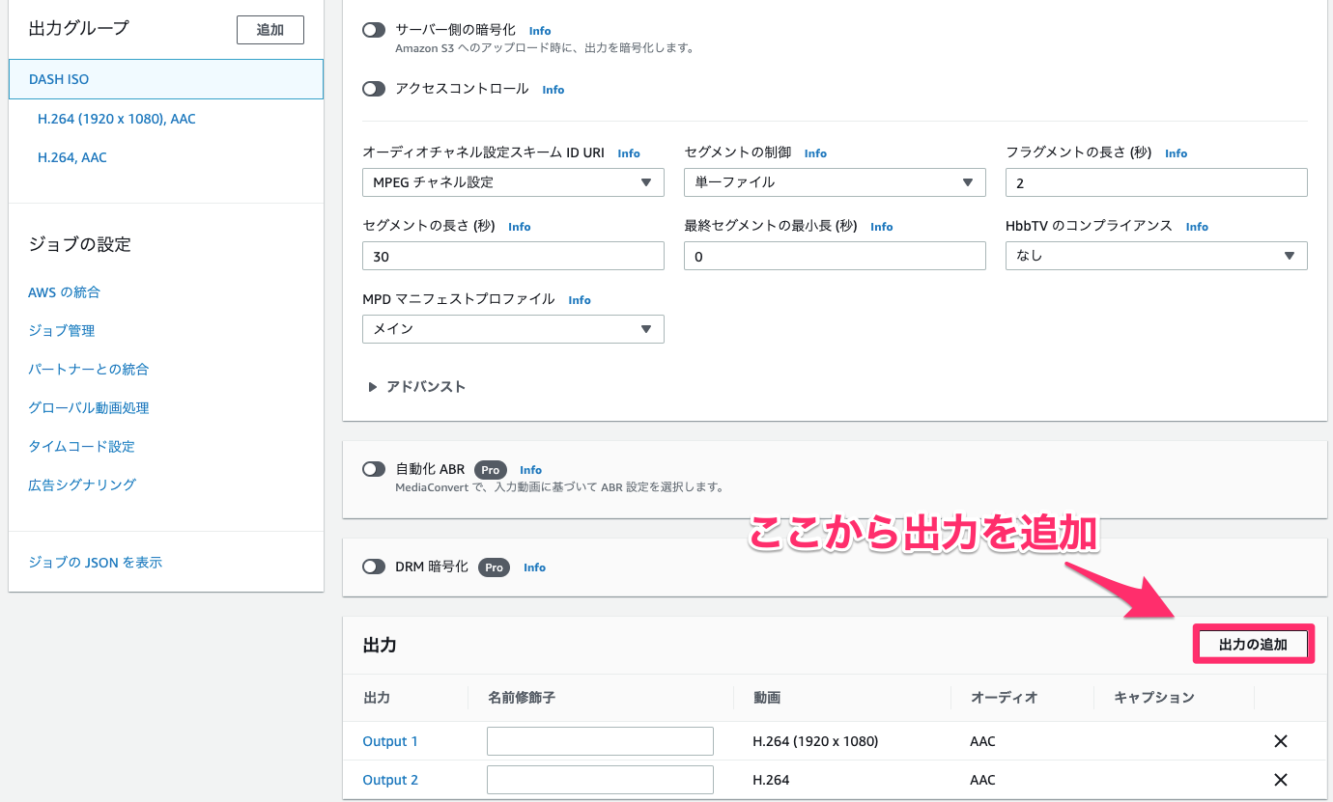Open Output 1 details
The height and width of the screenshot is (802, 1333).
pyautogui.click(x=390, y=740)
